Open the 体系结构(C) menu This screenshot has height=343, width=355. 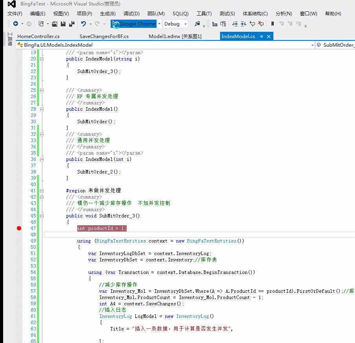click(255, 14)
